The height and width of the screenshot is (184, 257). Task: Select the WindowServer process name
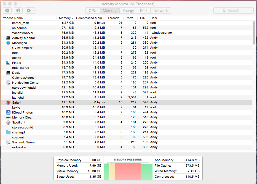click(23, 33)
